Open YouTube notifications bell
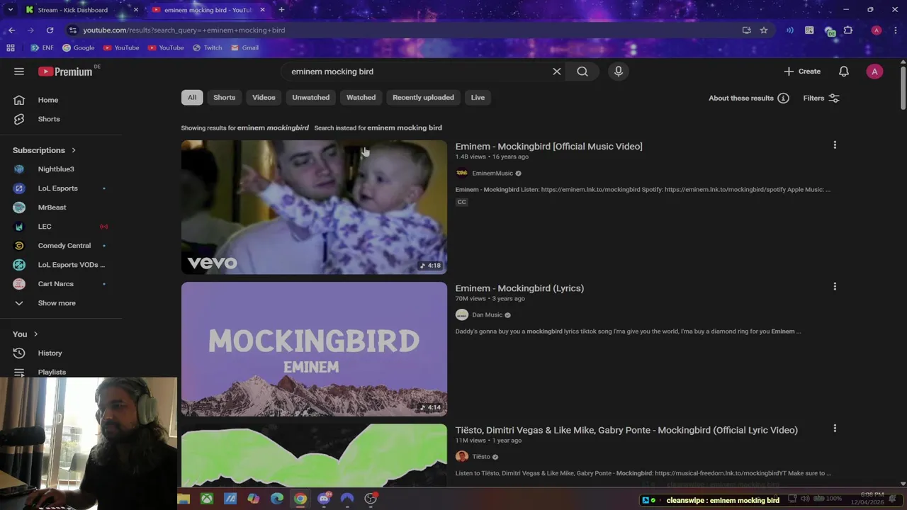Screen dimensions: 907x510 pyautogui.click(x=844, y=72)
